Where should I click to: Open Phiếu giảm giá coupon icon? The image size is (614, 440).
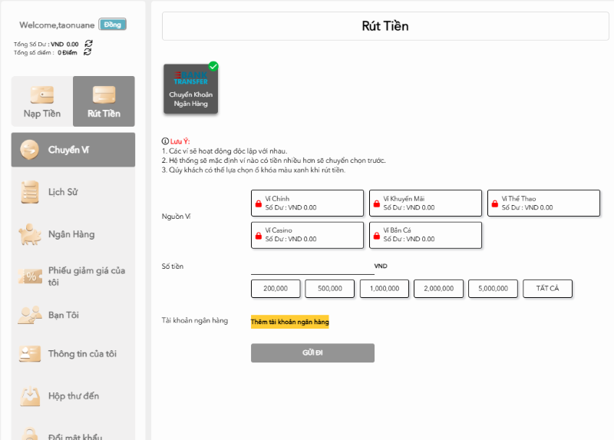point(30,276)
